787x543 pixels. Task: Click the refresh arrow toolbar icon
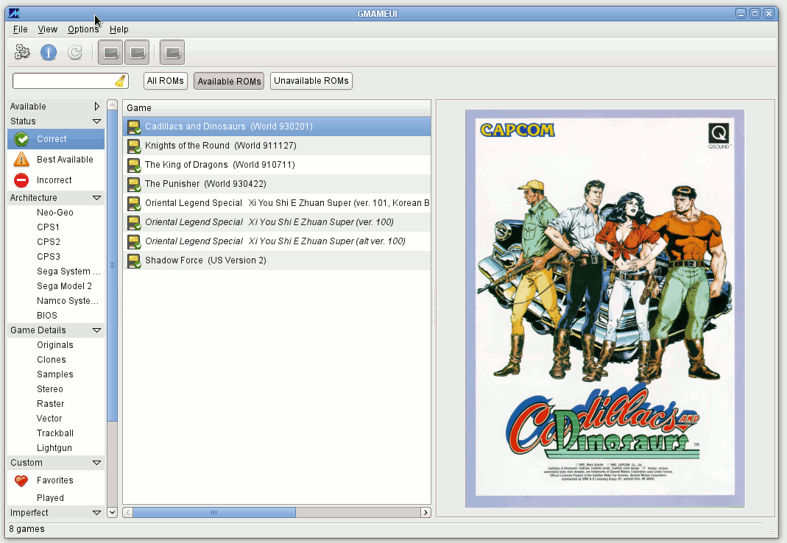pyautogui.click(x=75, y=52)
